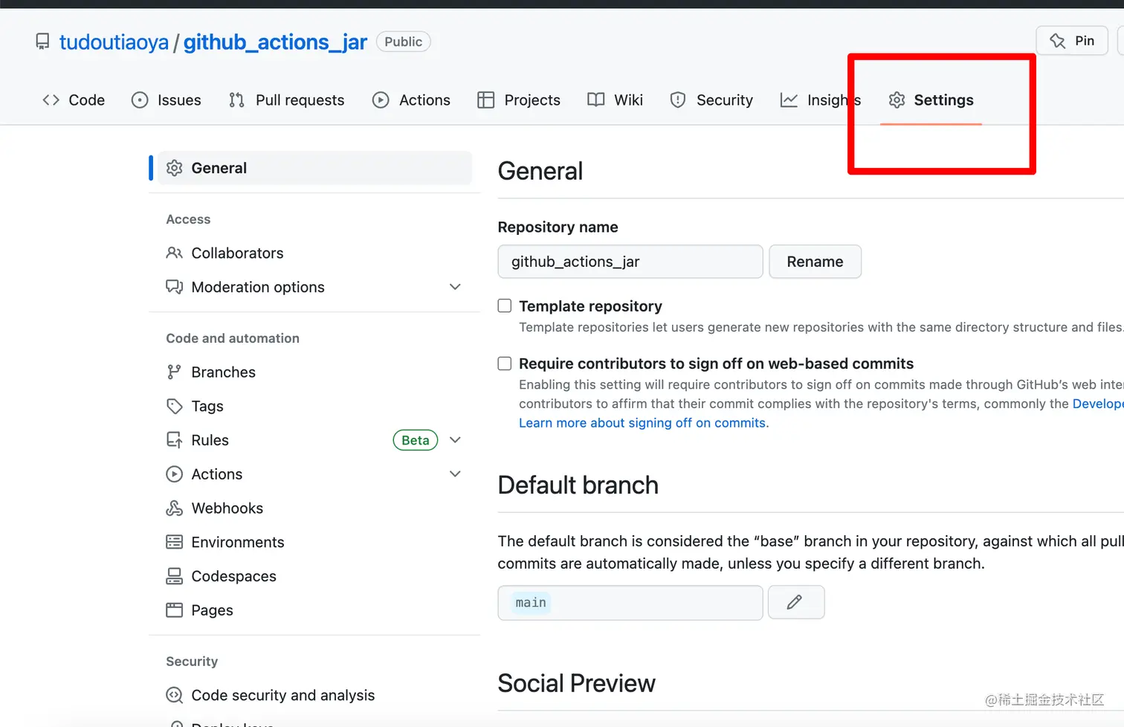Click the Public visibility badge
This screenshot has height=727, width=1124.
coord(404,42)
